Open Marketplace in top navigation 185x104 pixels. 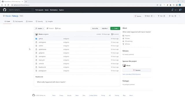[54, 10]
